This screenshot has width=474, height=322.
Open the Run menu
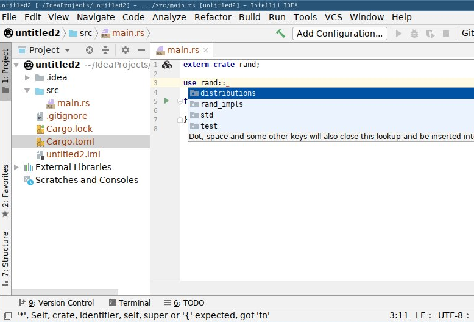pos(277,17)
